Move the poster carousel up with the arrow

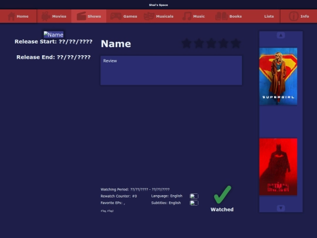281,35
